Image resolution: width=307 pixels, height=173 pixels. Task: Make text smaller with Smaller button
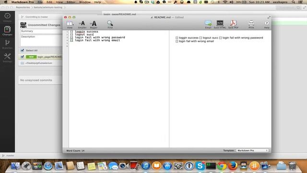82,25
